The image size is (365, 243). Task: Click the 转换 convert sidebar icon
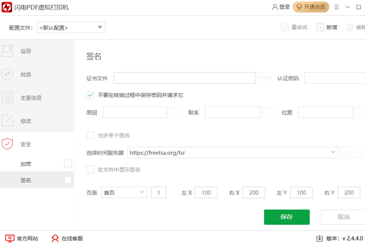coord(8,74)
